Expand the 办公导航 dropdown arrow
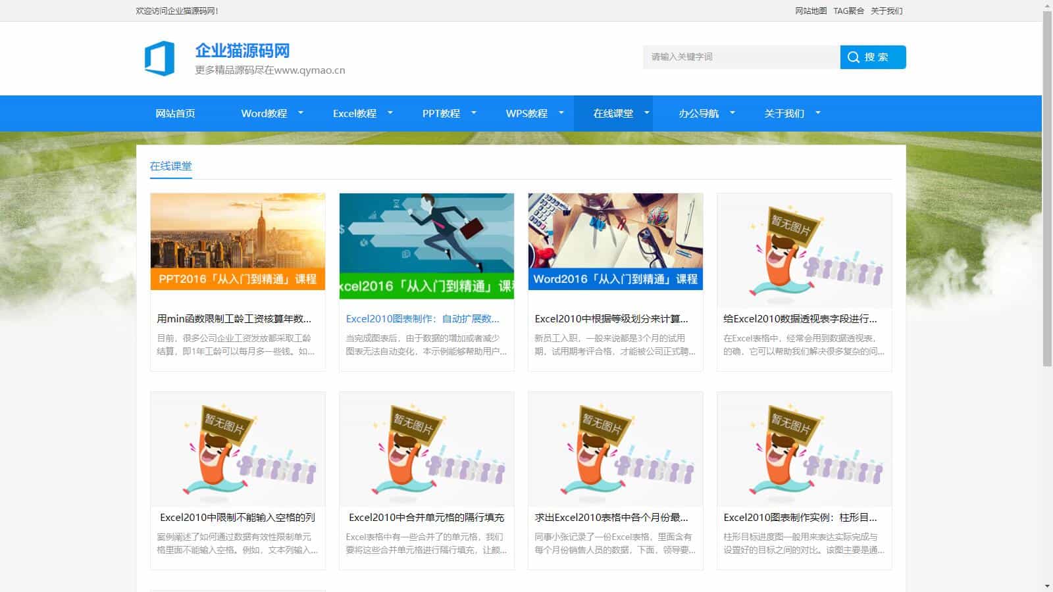The width and height of the screenshot is (1053, 592). point(732,113)
